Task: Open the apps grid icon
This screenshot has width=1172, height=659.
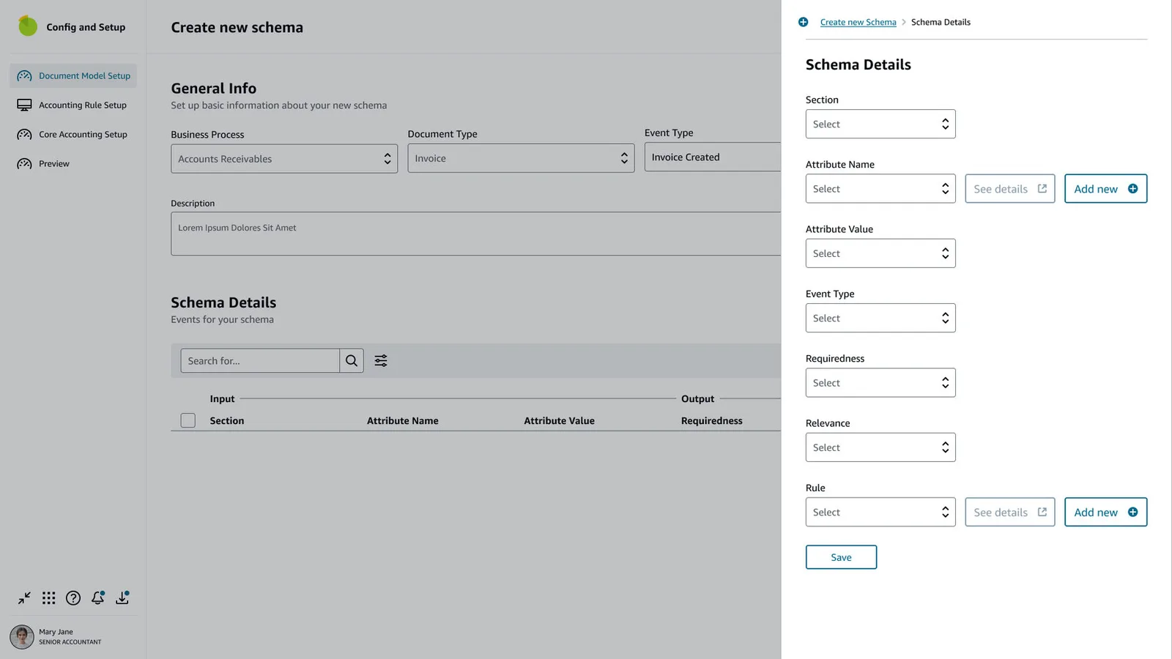Action: [49, 598]
